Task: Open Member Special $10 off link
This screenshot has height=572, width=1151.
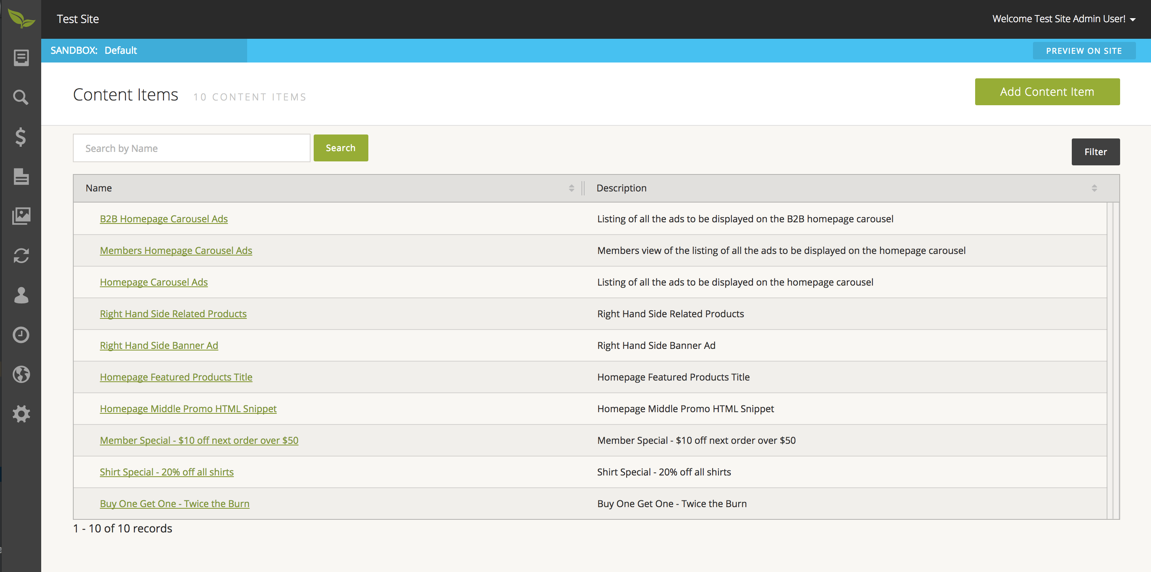Action: [199, 441]
